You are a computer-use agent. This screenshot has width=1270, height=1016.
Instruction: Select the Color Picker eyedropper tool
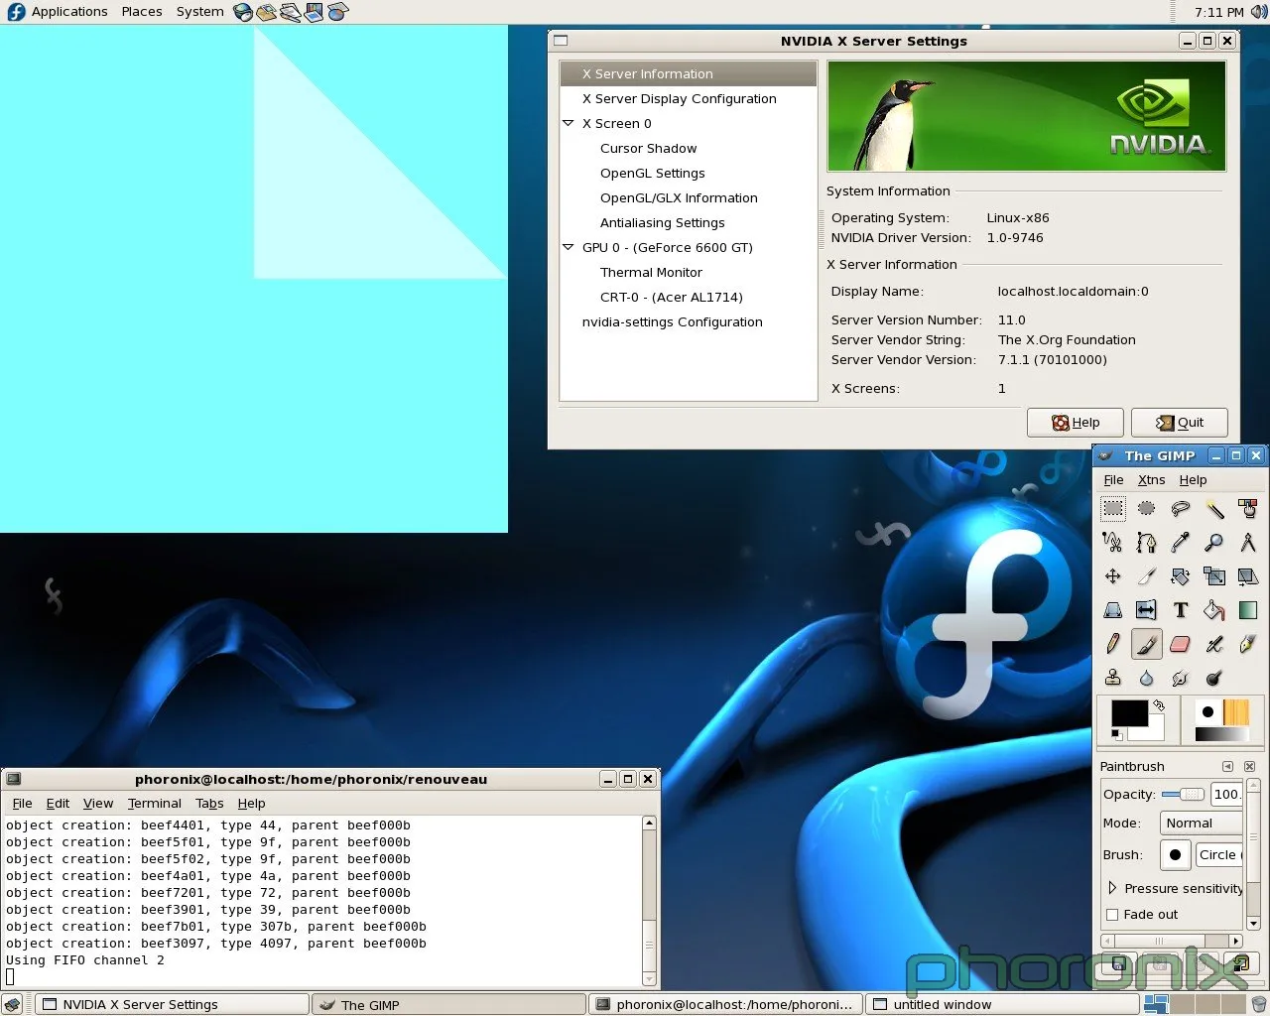click(1181, 543)
